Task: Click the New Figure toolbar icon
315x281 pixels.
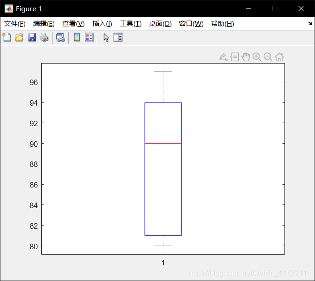Action: tap(7, 37)
